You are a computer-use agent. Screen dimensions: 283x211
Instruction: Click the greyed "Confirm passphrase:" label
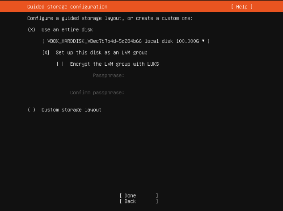(97, 93)
